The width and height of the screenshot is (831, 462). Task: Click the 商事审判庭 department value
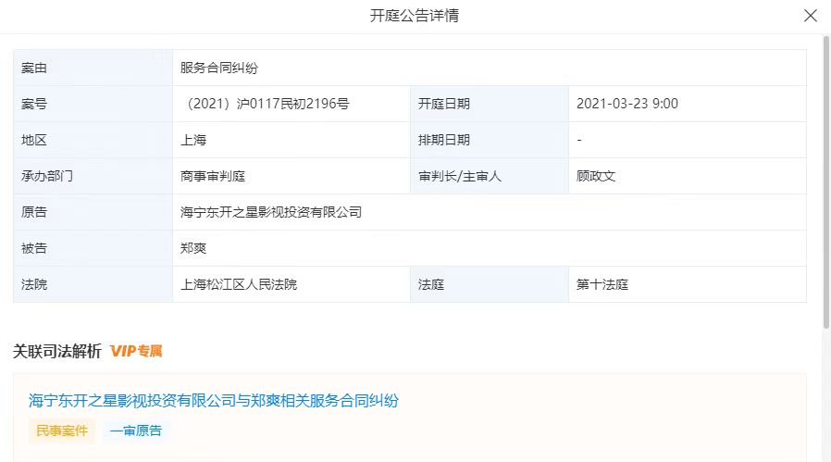click(x=213, y=176)
